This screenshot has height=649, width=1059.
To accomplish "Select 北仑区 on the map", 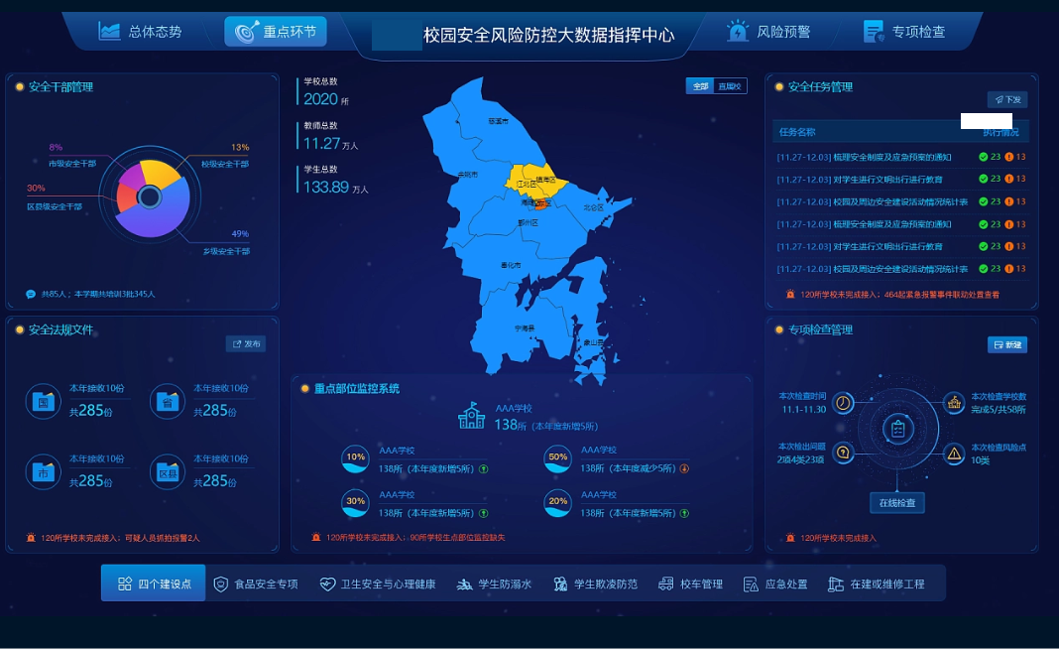I will [594, 207].
